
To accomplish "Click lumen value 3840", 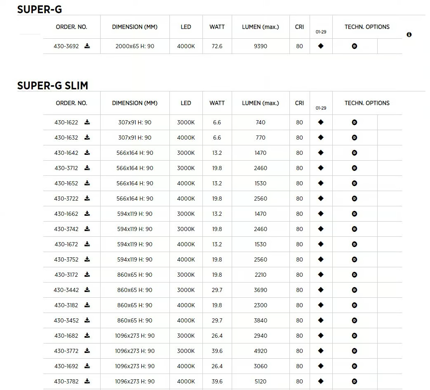I will click(260, 320).
